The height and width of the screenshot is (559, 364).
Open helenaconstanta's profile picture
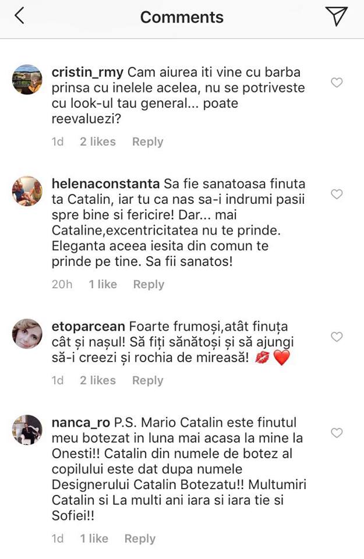27,191
